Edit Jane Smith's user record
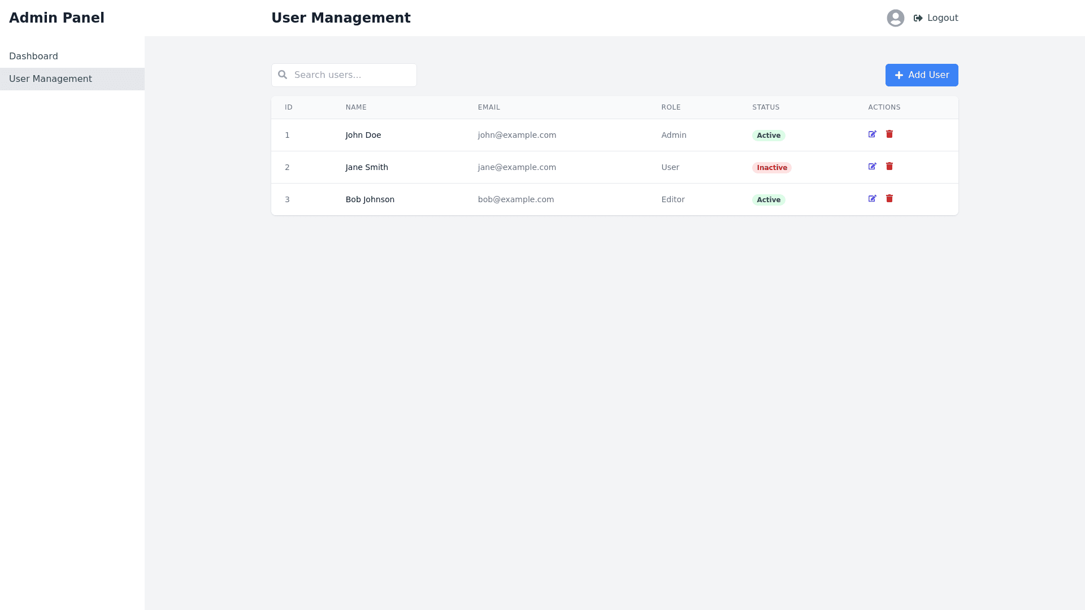Image resolution: width=1085 pixels, height=610 pixels. (x=872, y=167)
